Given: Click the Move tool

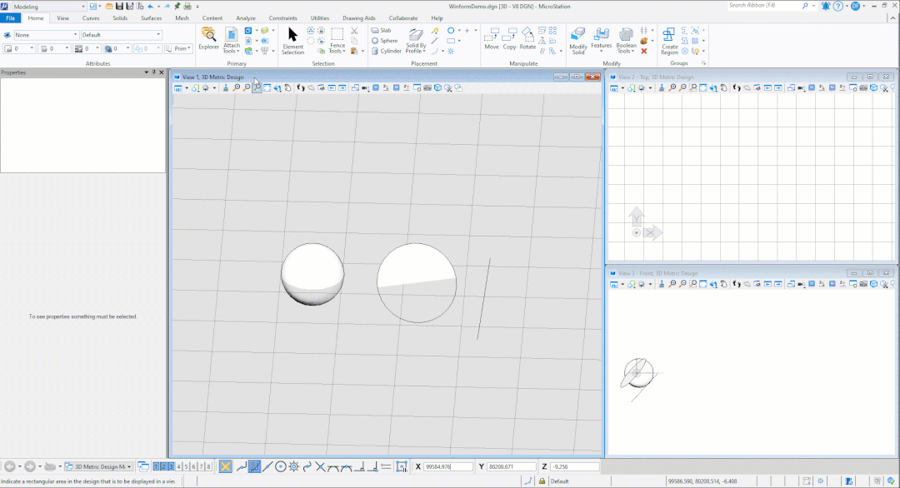Looking at the screenshot, I should click(492, 39).
